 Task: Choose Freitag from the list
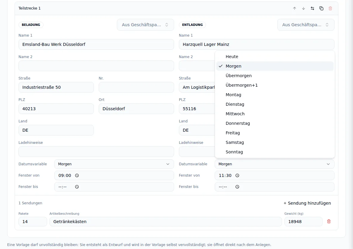click(275, 133)
